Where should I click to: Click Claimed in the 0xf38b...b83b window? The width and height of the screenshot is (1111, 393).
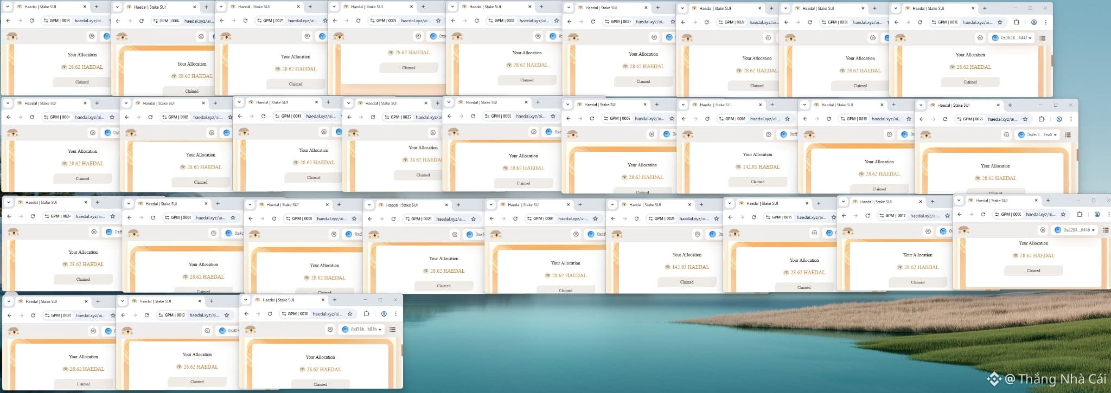pyautogui.click(x=320, y=384)
